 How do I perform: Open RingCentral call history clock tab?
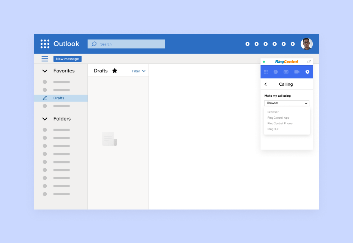[x=276, y=72]
